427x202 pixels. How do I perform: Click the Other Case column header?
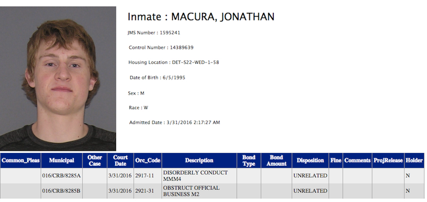95,160
